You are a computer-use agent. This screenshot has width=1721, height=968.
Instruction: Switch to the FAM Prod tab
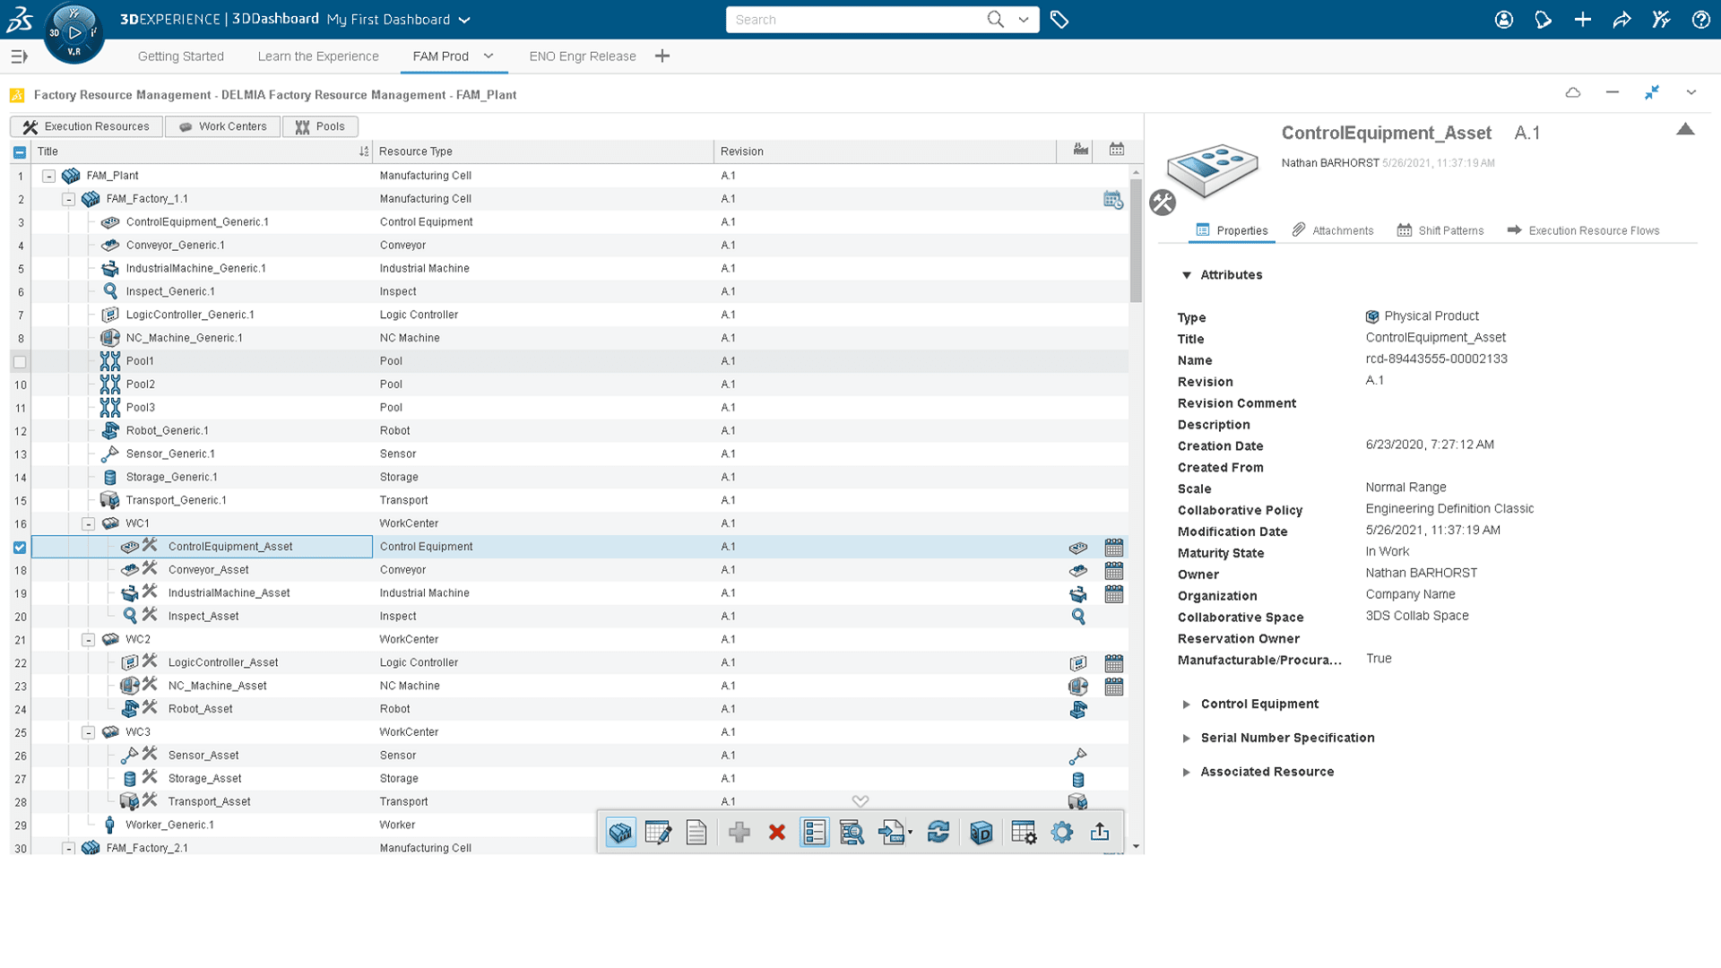(438, 56)
